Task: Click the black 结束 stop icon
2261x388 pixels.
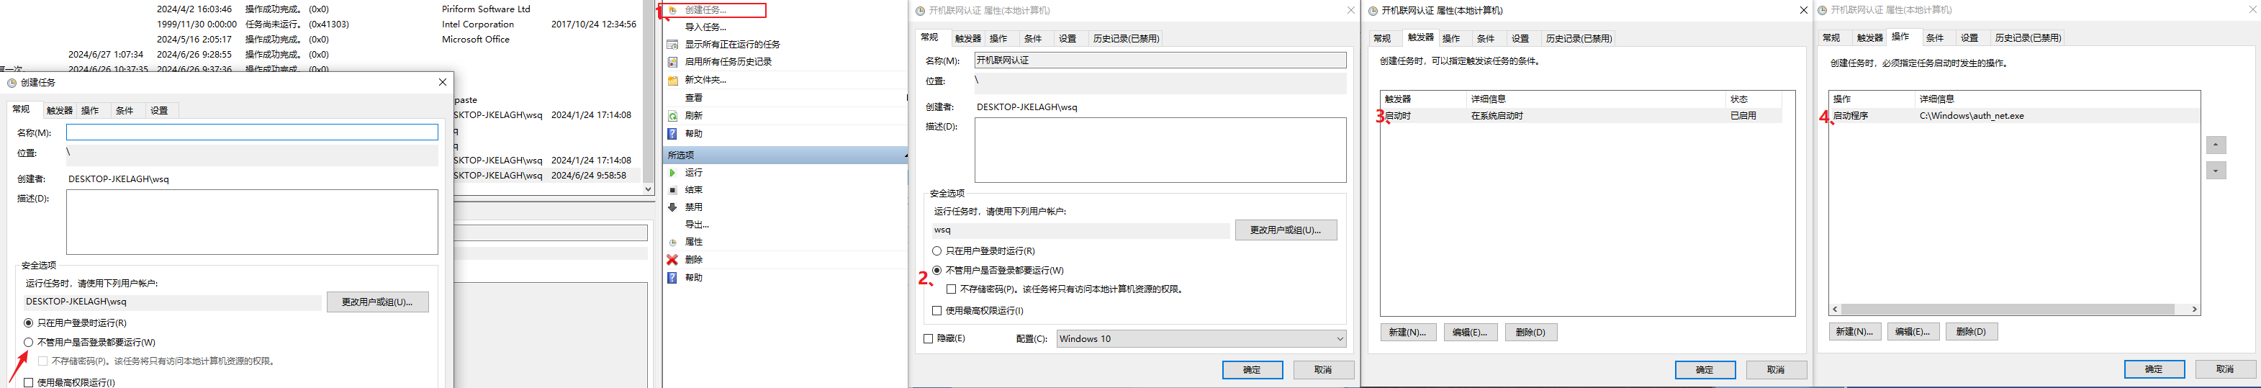Action: 673,191
